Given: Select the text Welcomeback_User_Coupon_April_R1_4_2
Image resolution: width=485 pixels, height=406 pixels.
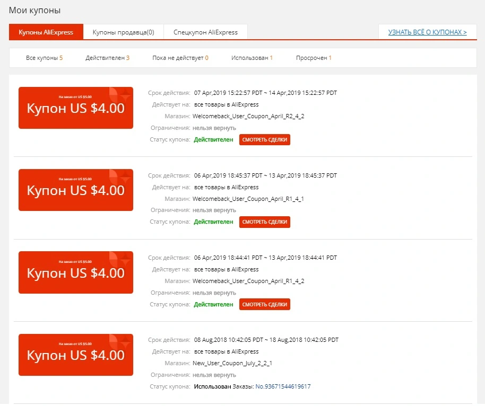Looking at the screenshot, I should pos(248,281).
